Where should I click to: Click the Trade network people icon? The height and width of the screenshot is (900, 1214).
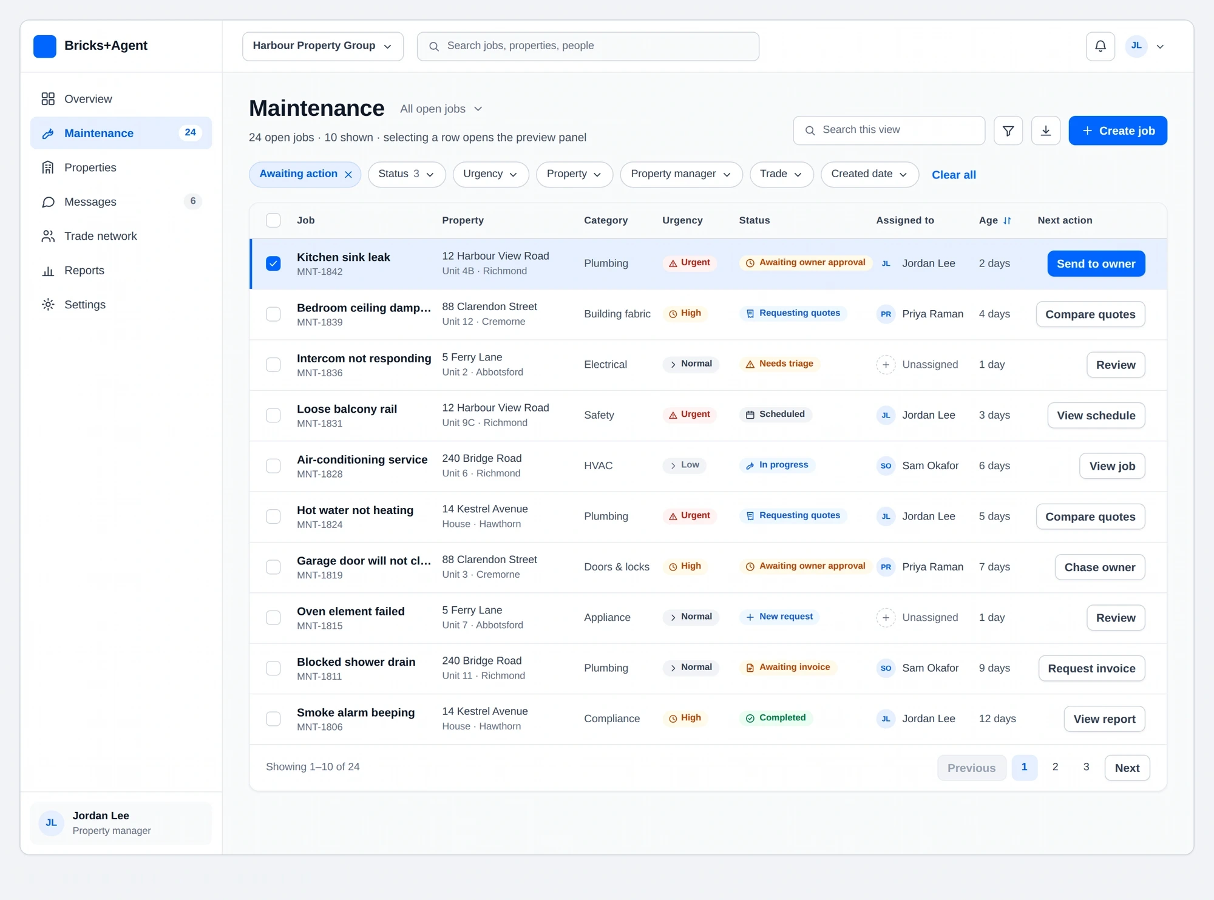click(48, 236)
